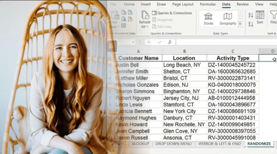Click inside the formula bar
The image size is (277, 154).
pos(225,42)
